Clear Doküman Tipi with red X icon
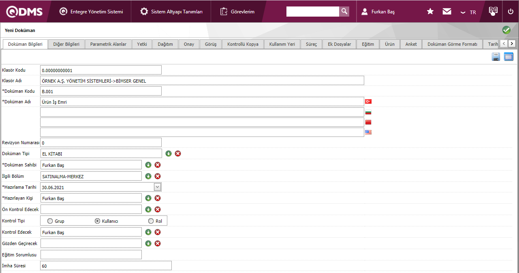 coord(178,154)
